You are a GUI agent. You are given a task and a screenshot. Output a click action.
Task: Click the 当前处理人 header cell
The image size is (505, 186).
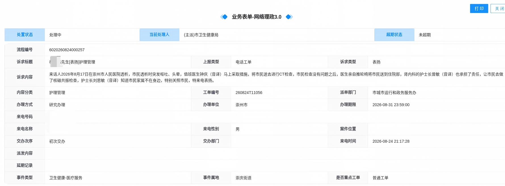[159, 35]
